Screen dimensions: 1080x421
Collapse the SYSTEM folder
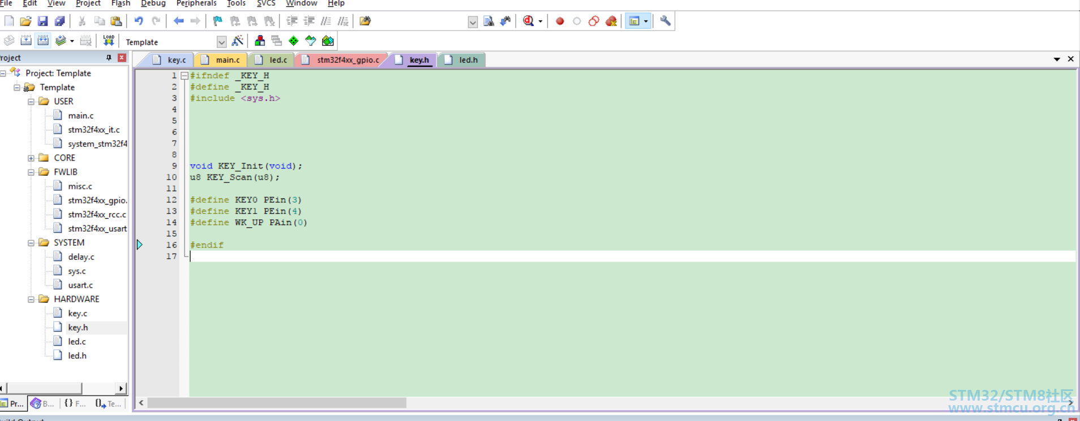coord(31,243)
